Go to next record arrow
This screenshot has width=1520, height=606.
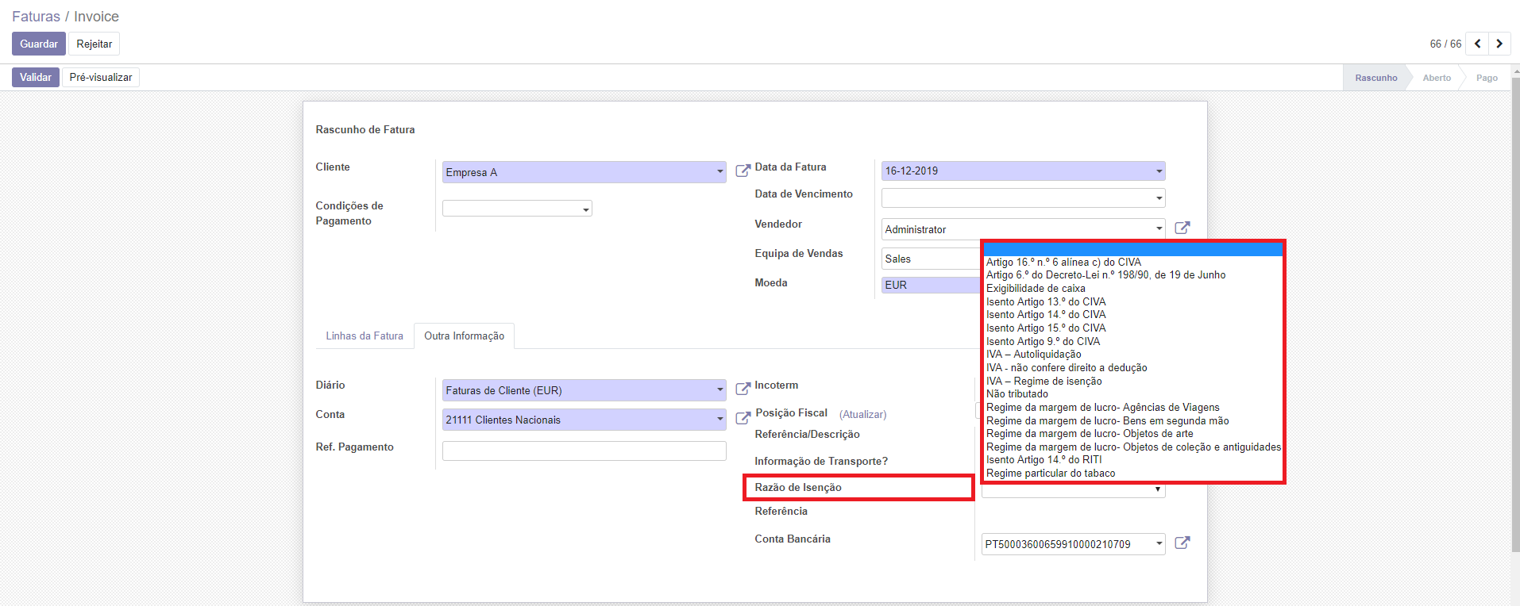[x=1499, y=44]
